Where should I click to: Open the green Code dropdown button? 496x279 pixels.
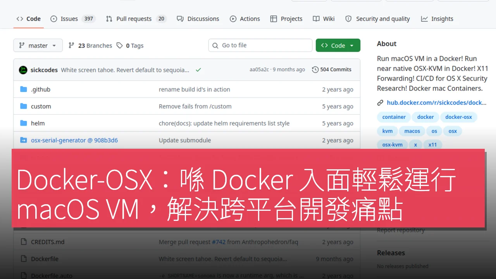point(338,45)
